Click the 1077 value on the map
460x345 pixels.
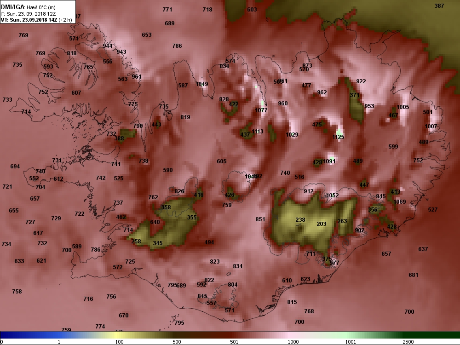pos(261,110)
